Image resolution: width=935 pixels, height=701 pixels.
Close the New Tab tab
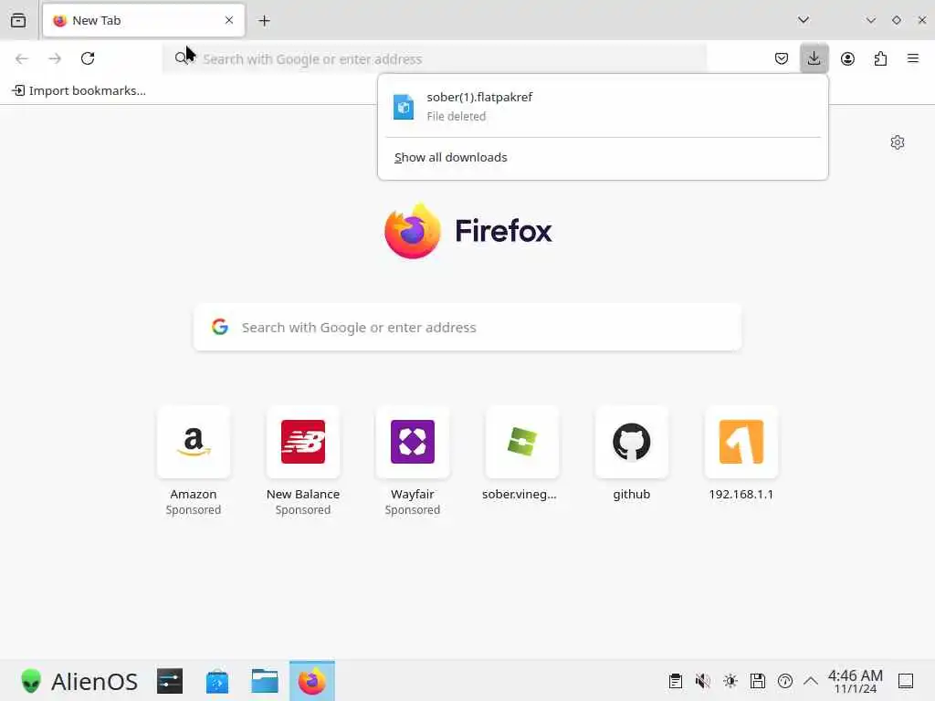pyautogui.click(x=229, y=20)
